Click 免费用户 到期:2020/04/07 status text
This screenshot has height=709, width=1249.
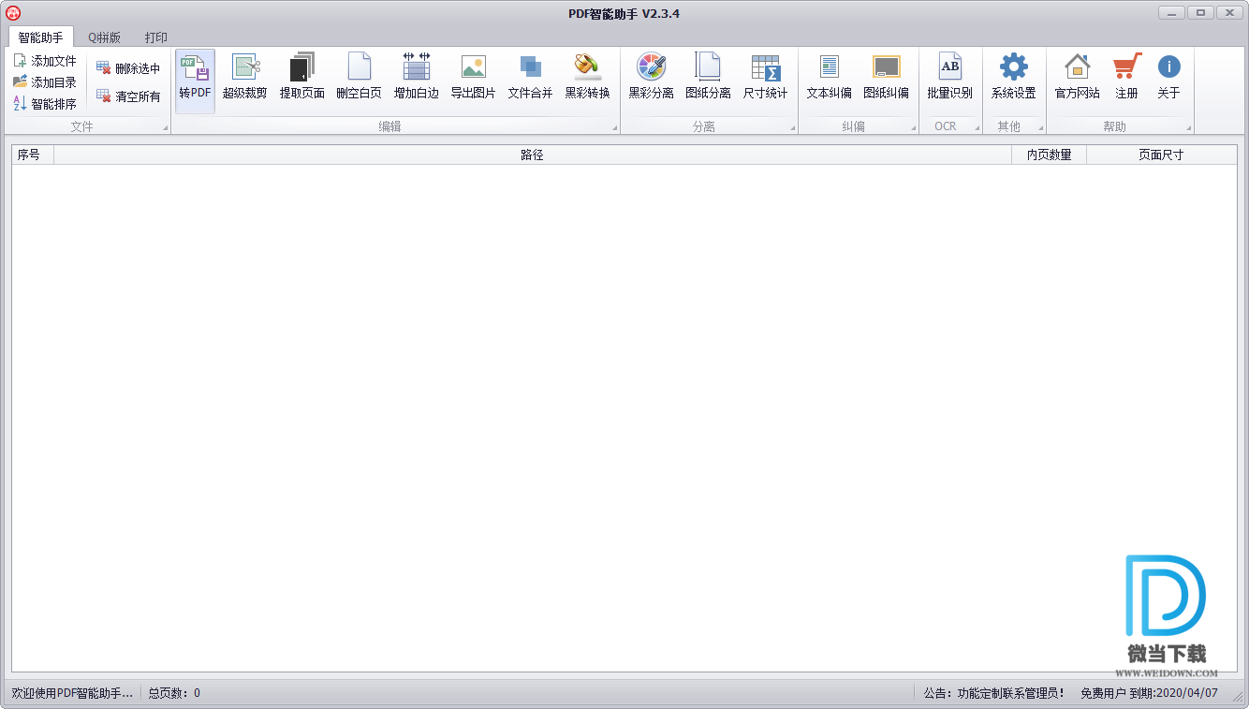(x=1149, y=693)
